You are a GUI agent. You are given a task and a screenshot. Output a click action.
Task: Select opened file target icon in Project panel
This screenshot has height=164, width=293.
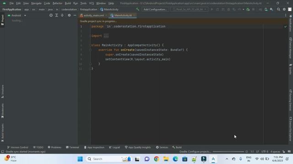point(51,15)
